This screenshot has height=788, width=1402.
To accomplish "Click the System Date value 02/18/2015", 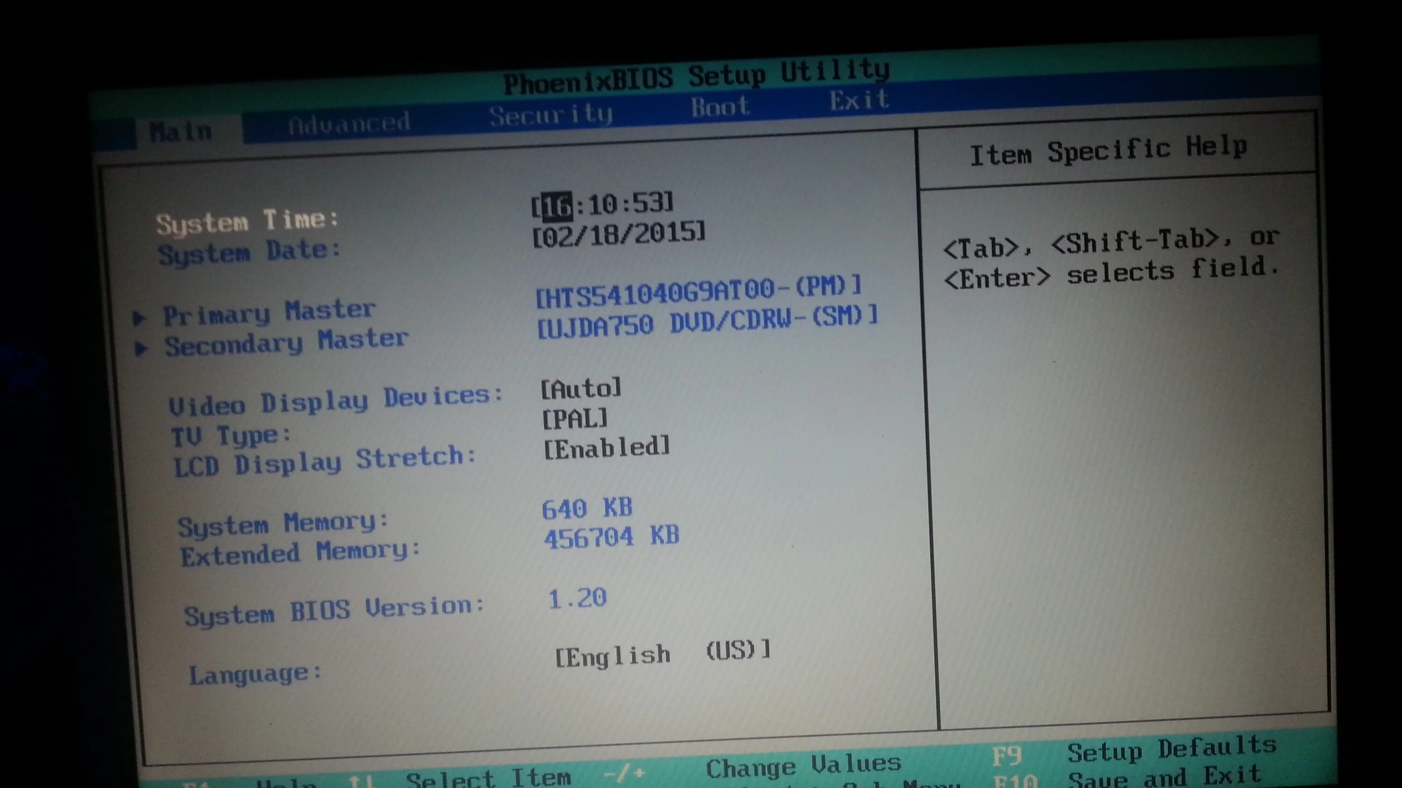I will 618,234.
